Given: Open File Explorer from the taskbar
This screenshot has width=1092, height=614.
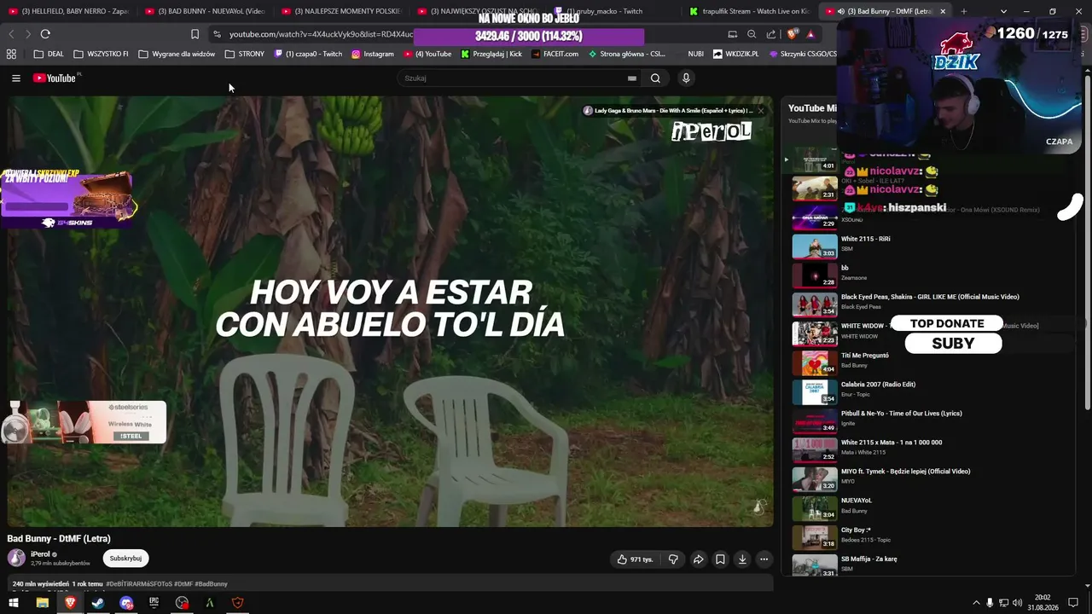Looking at the screenshot, I should tap(42, 603).
